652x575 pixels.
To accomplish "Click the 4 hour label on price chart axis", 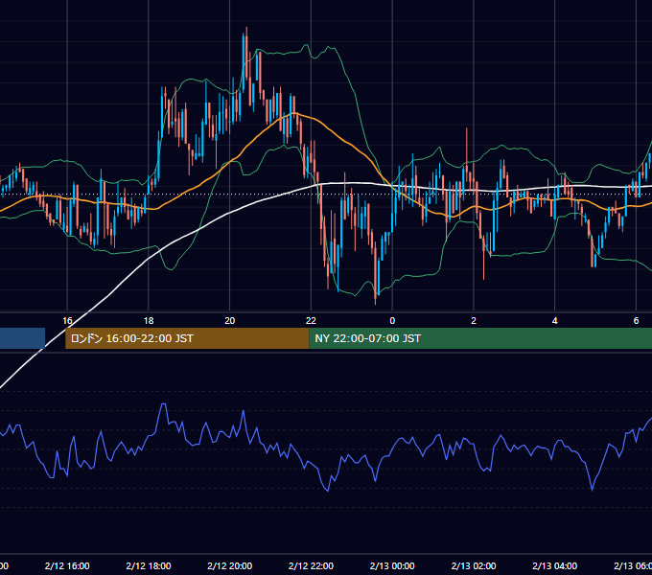I will point(555,321).
